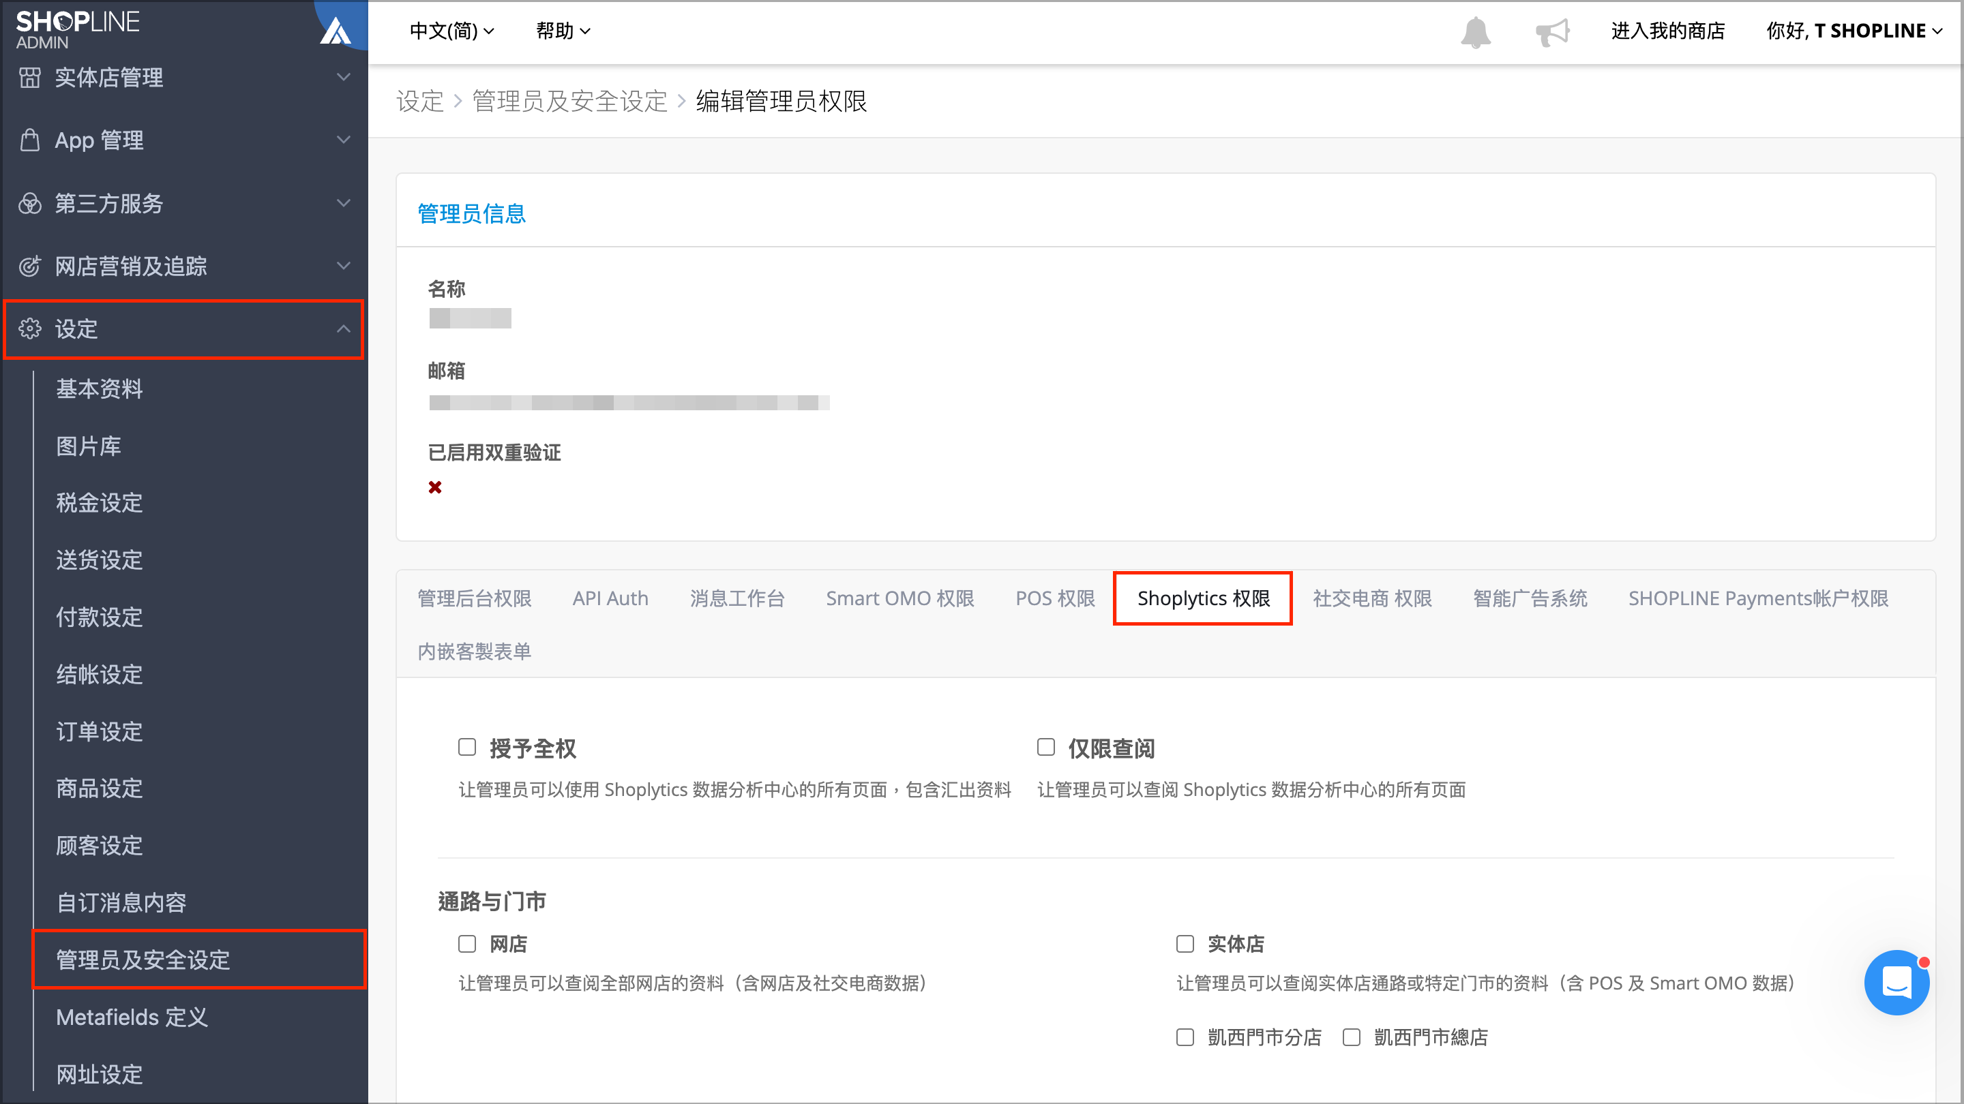Expand the 第三方服务 menu chevron

(x=344, y=204)
